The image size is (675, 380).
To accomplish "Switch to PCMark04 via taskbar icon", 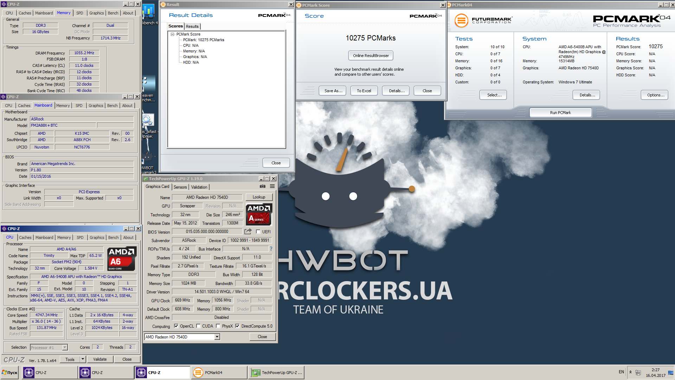I will 198,373.
